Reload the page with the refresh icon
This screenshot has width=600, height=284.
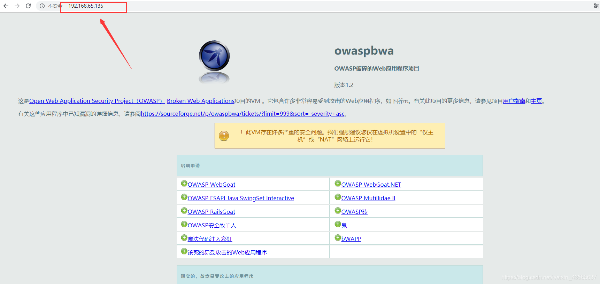[28, 6]
